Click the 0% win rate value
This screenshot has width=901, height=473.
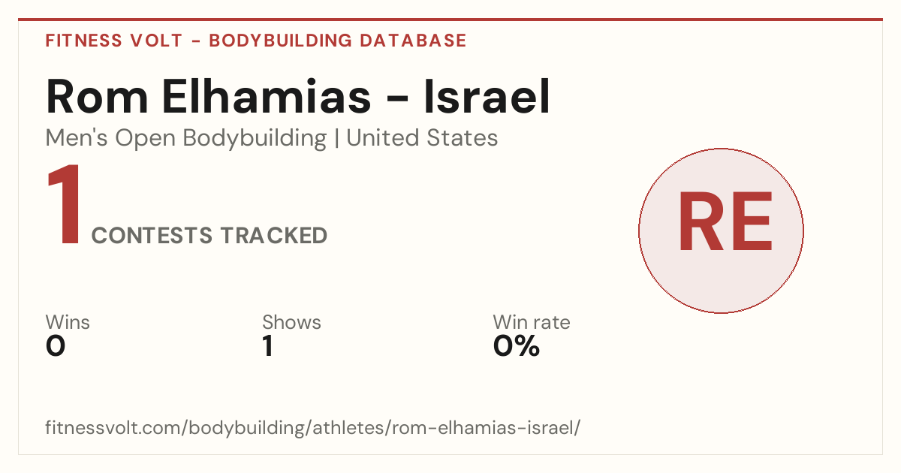tap(517, 346)
